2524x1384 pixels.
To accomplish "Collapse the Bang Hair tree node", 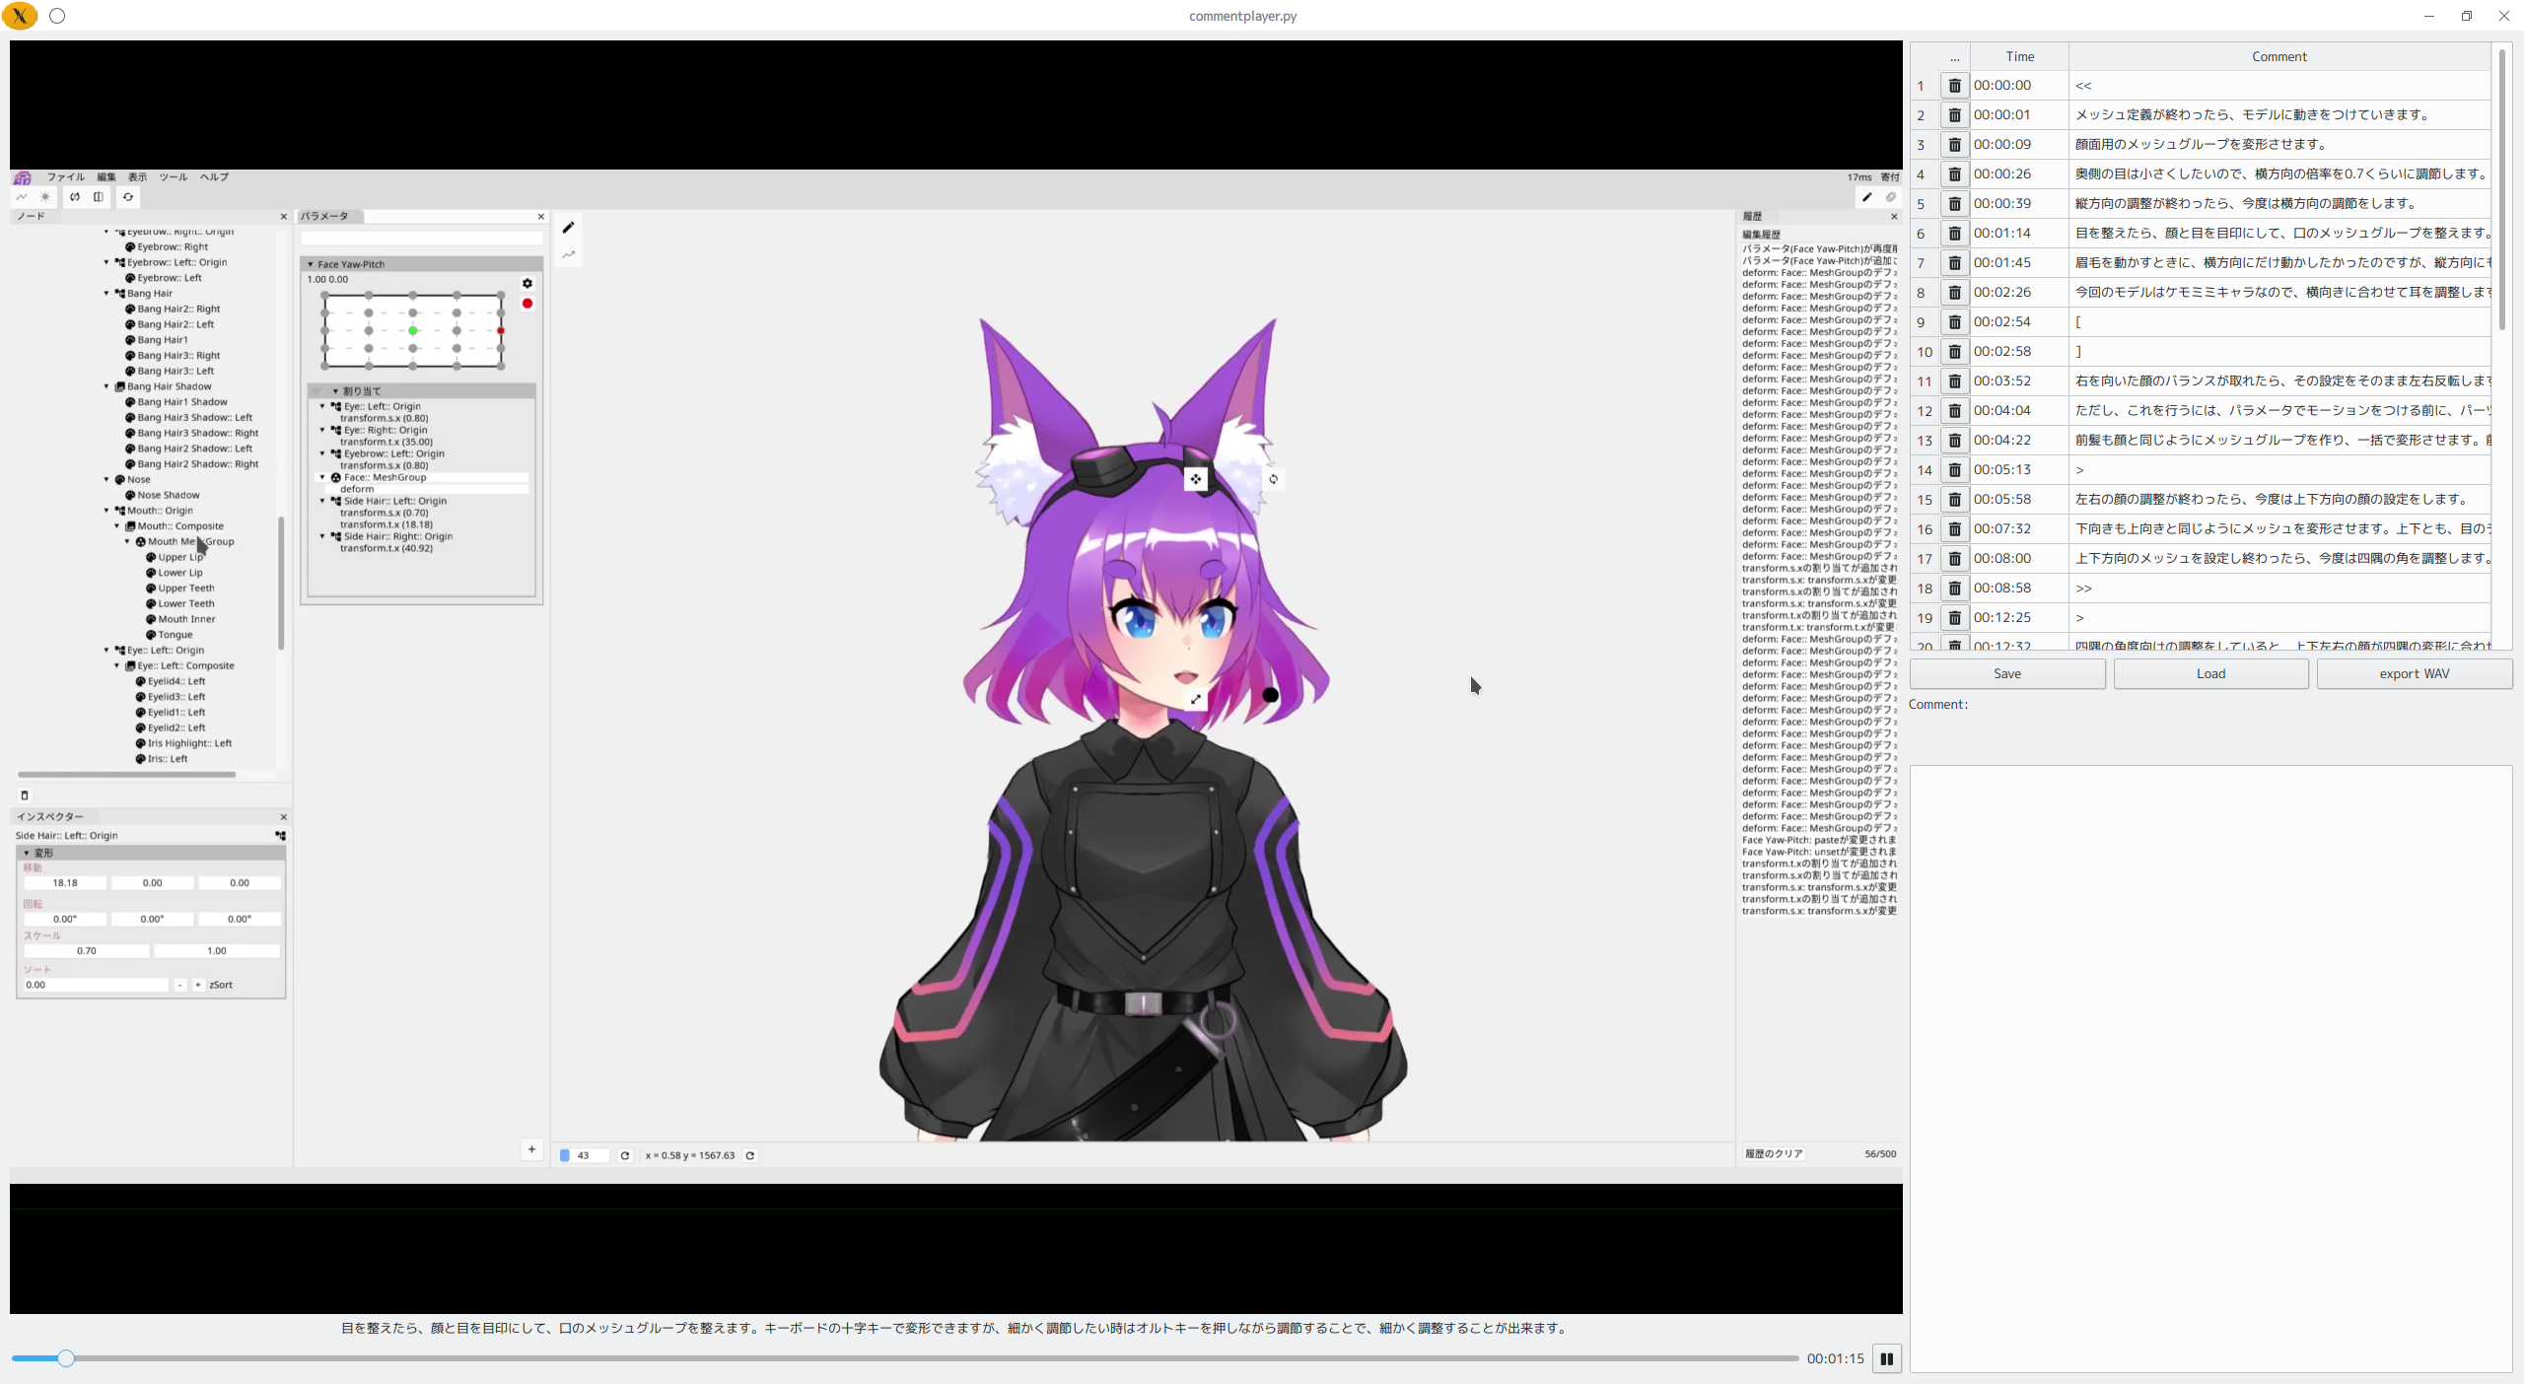I will (106, 293).
